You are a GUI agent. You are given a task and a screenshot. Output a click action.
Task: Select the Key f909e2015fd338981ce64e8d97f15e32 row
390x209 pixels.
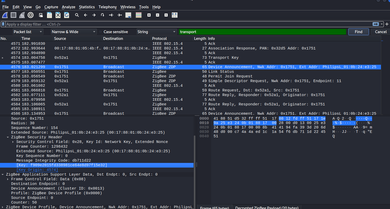[97, 165]
